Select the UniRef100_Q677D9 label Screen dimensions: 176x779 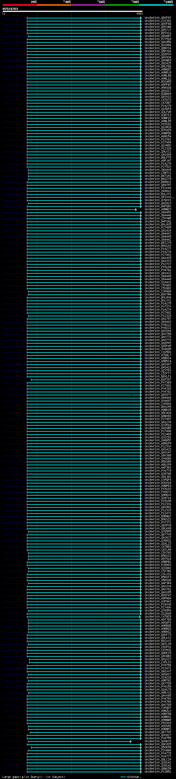pyautogui.click(x=158, y=683)
